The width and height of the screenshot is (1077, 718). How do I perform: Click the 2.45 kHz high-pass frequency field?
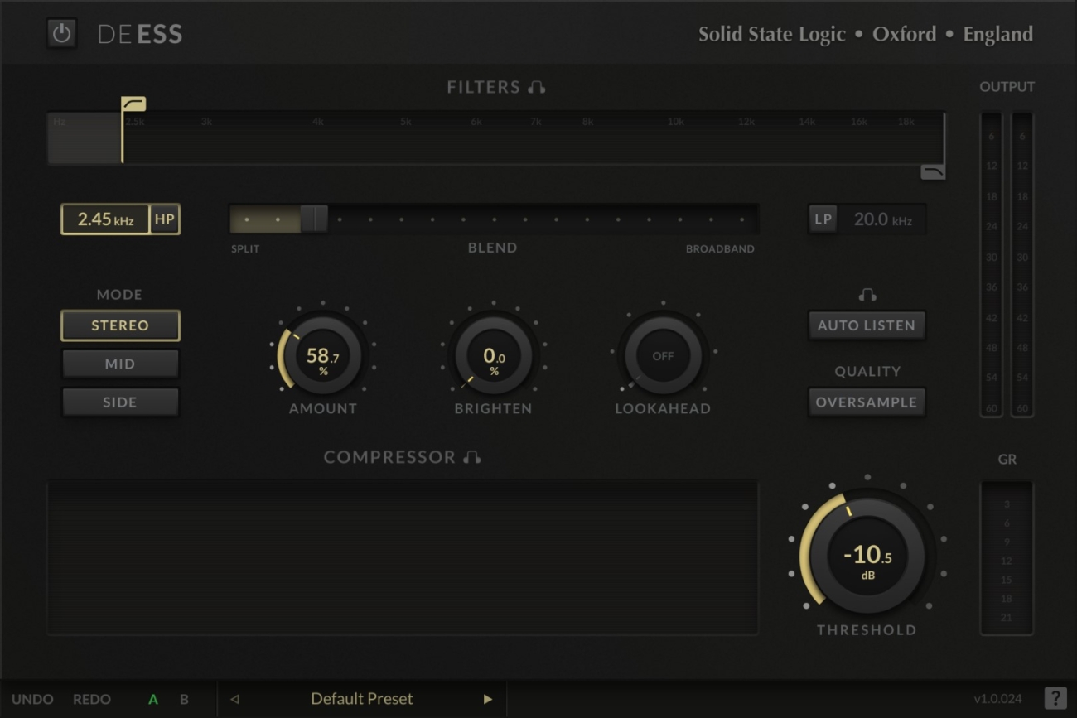[105, 219]
